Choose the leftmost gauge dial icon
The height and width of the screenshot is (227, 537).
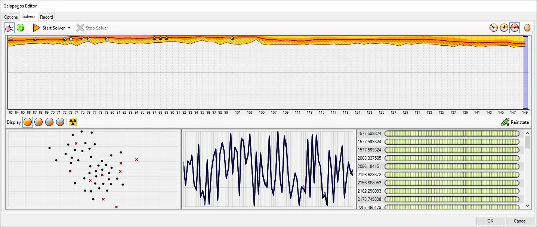tap(494, 28)
